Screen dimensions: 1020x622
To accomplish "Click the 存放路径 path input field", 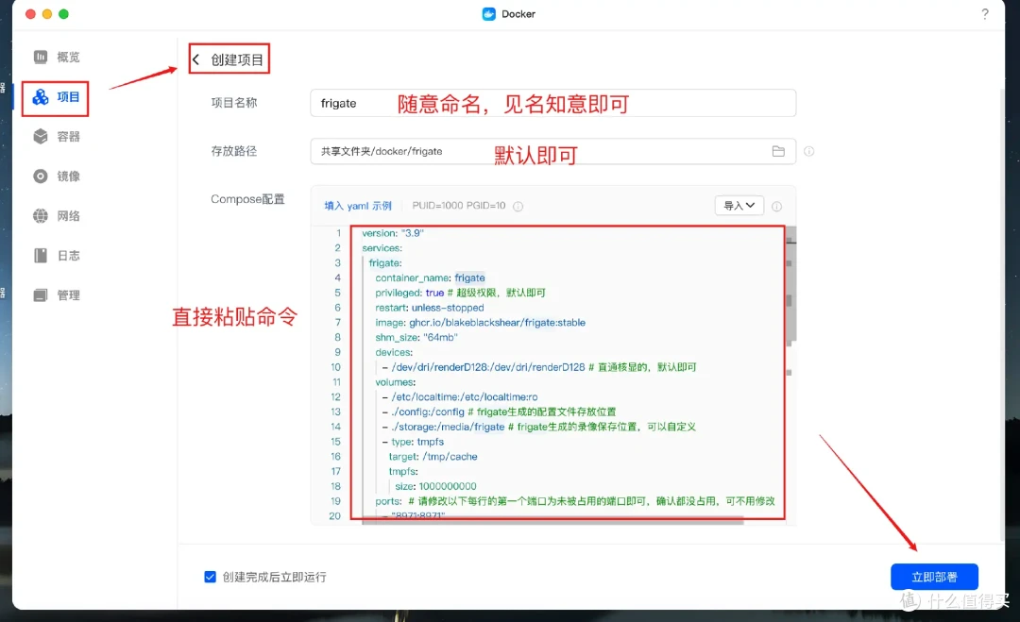I will point(552,151).
